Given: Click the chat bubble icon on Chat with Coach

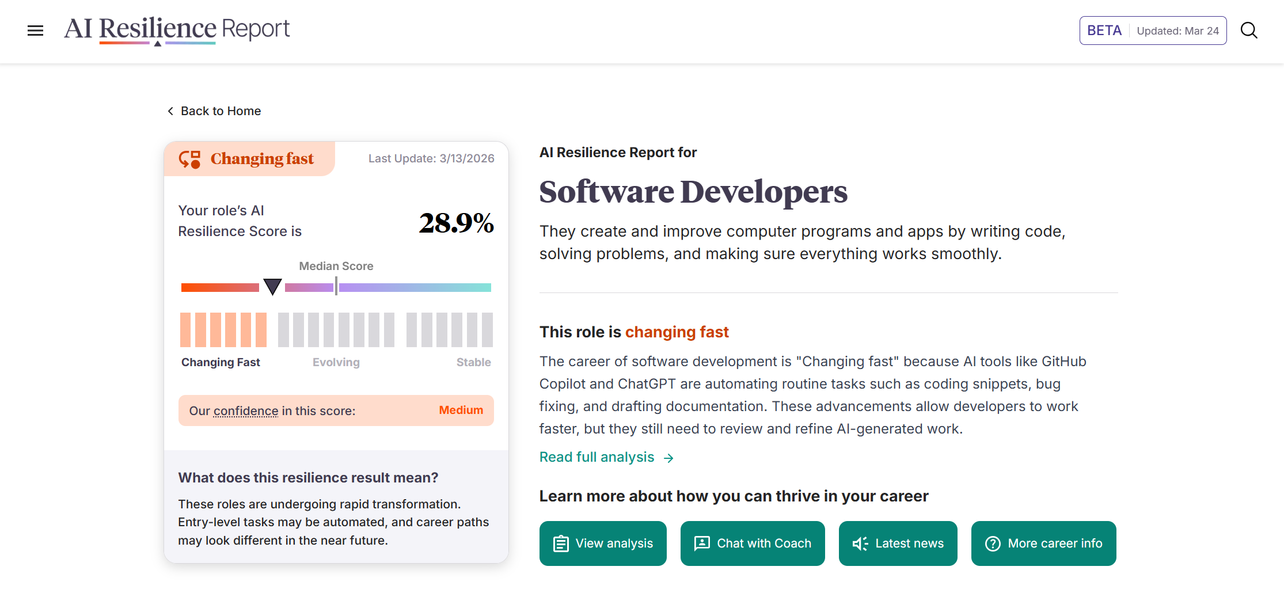Looking at the screenshot, I should [702, 543].
